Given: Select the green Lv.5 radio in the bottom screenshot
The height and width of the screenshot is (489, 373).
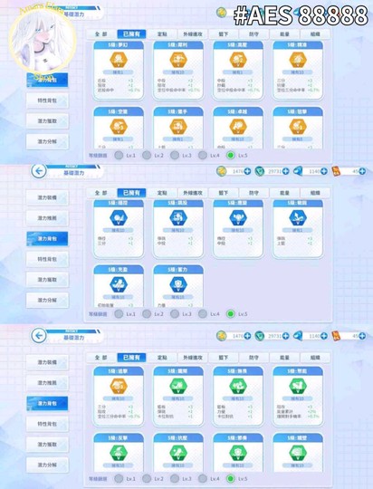Looking at the screenshot, I should (x=231, y=479).
